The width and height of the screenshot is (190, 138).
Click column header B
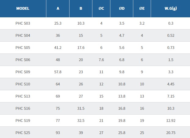tap(81, 9)
